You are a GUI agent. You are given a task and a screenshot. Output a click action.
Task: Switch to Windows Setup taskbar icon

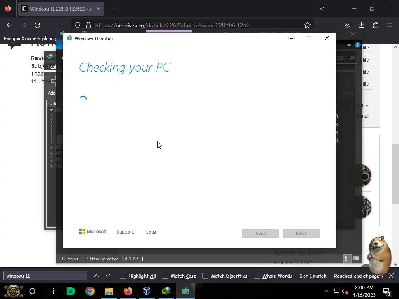(x=185, y=291)
